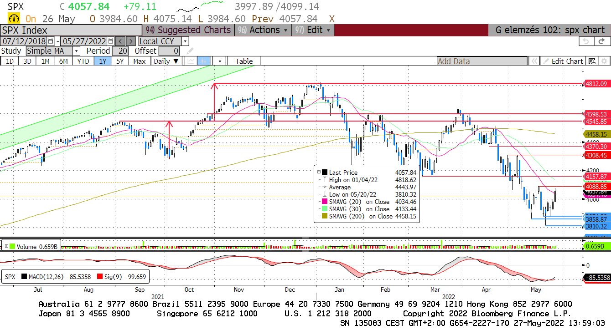Click the Add Data input field
This screenshot has height=335, width=611.
482,61
